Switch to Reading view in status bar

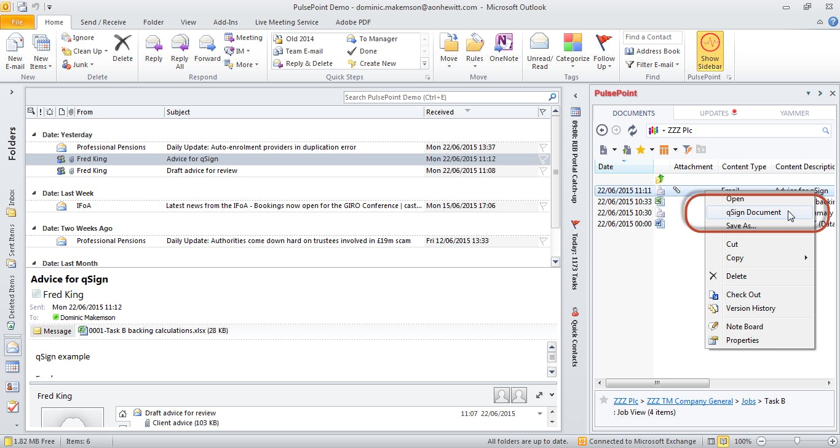[x=724, y=441]
